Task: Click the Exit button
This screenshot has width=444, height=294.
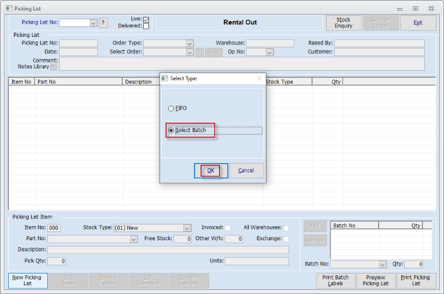Action: click(418, 23)
